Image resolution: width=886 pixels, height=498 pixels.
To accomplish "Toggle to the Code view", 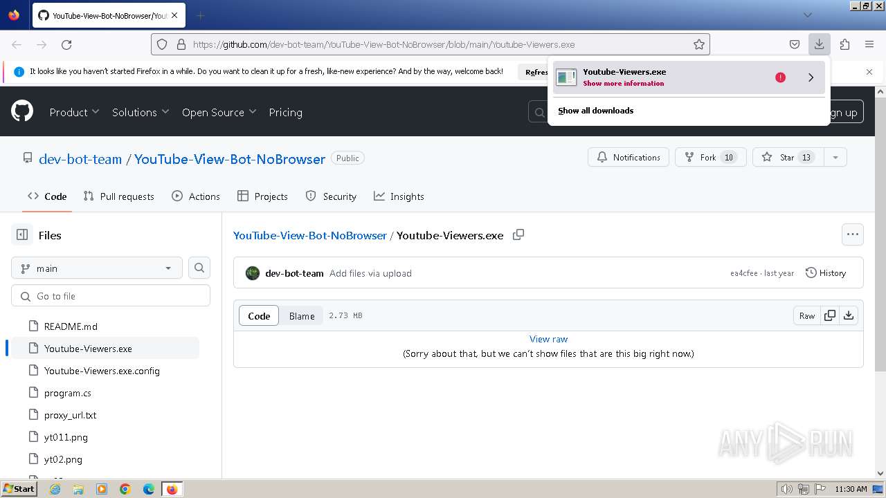I will [x=259, y=315].
